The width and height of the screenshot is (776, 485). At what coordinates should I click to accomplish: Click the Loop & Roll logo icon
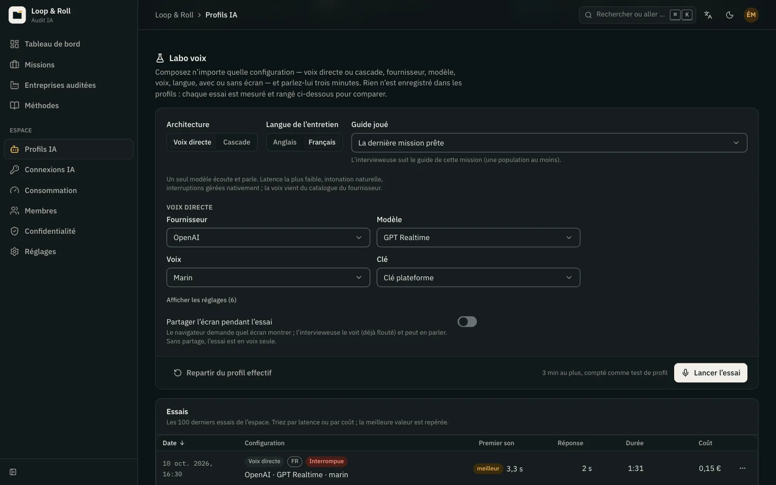click(17, 15)
